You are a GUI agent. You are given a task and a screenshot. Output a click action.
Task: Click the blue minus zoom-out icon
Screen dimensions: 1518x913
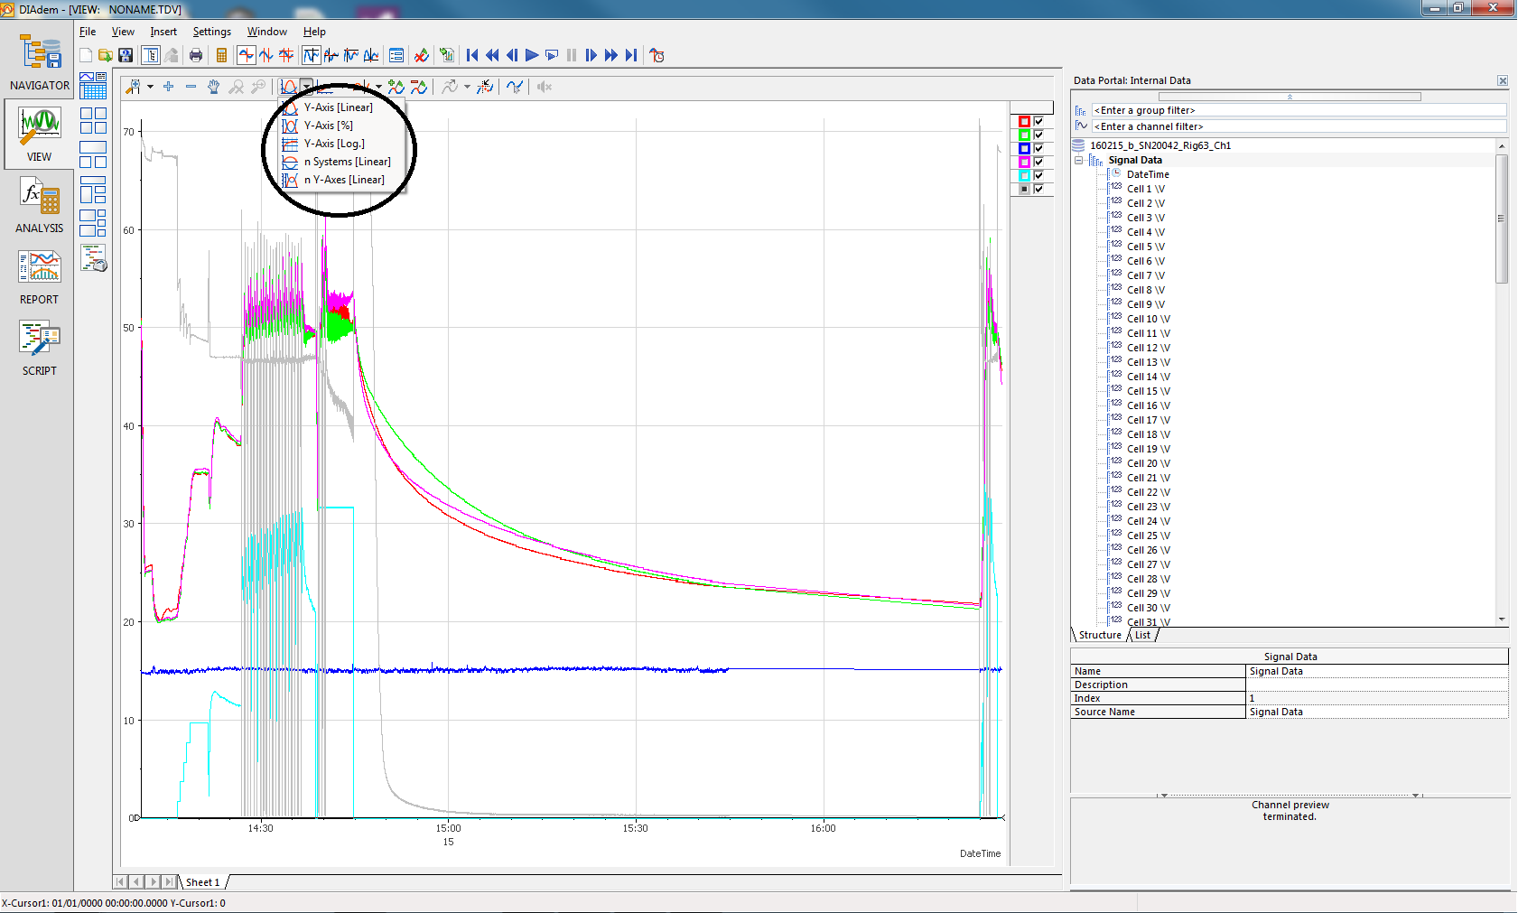191,87
